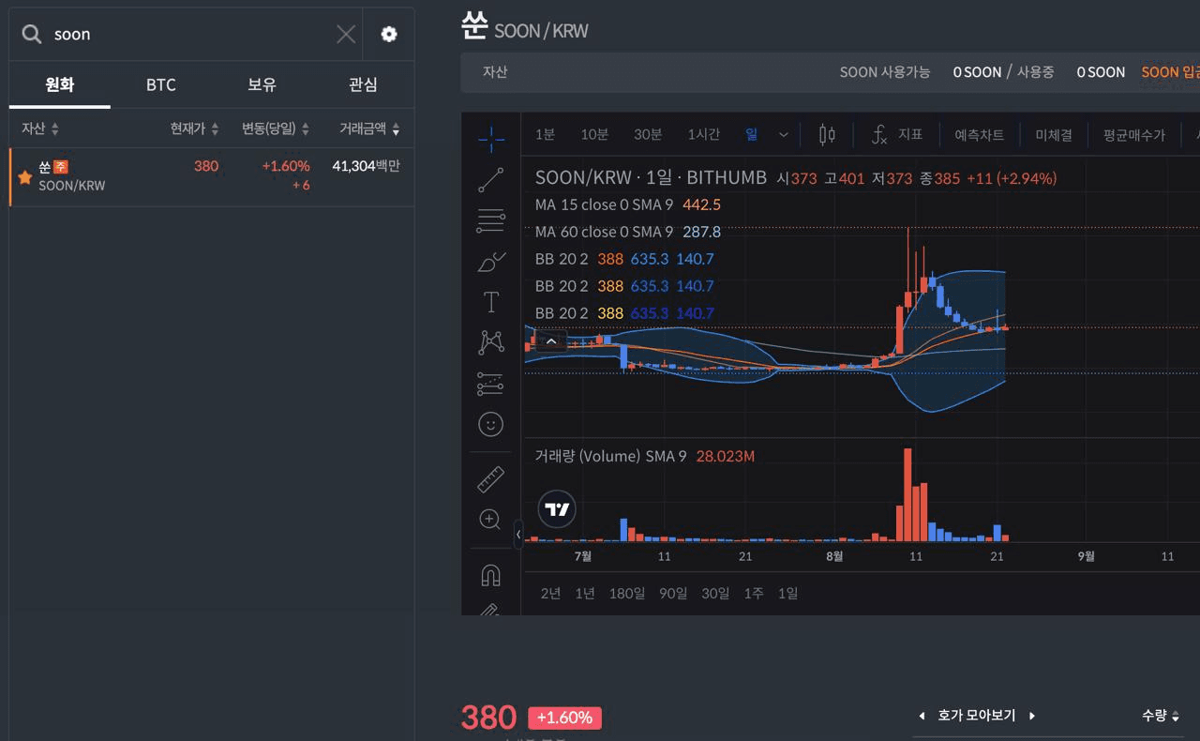Screen dimensions: 1200x741
Task: Set chart interval to 1분
Action: [x=545, y=134]
